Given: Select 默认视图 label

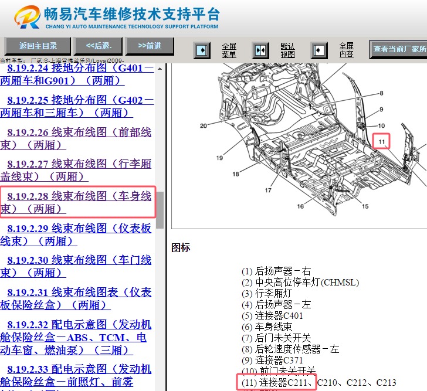Looking at the screenshot, I should (x=287, y=50).
